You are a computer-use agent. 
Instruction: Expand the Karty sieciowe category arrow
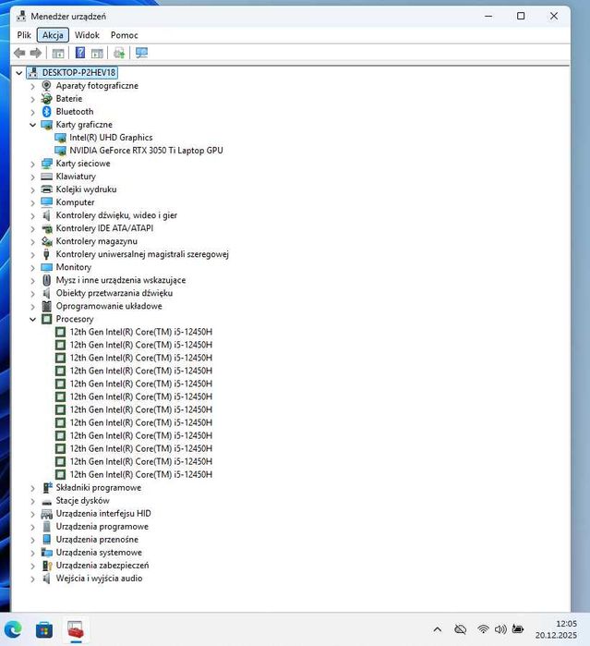[32, 164]
